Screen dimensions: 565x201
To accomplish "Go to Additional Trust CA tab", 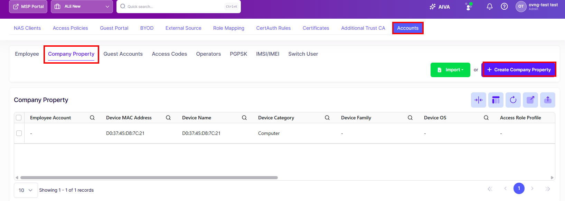I will click(363, 28).
